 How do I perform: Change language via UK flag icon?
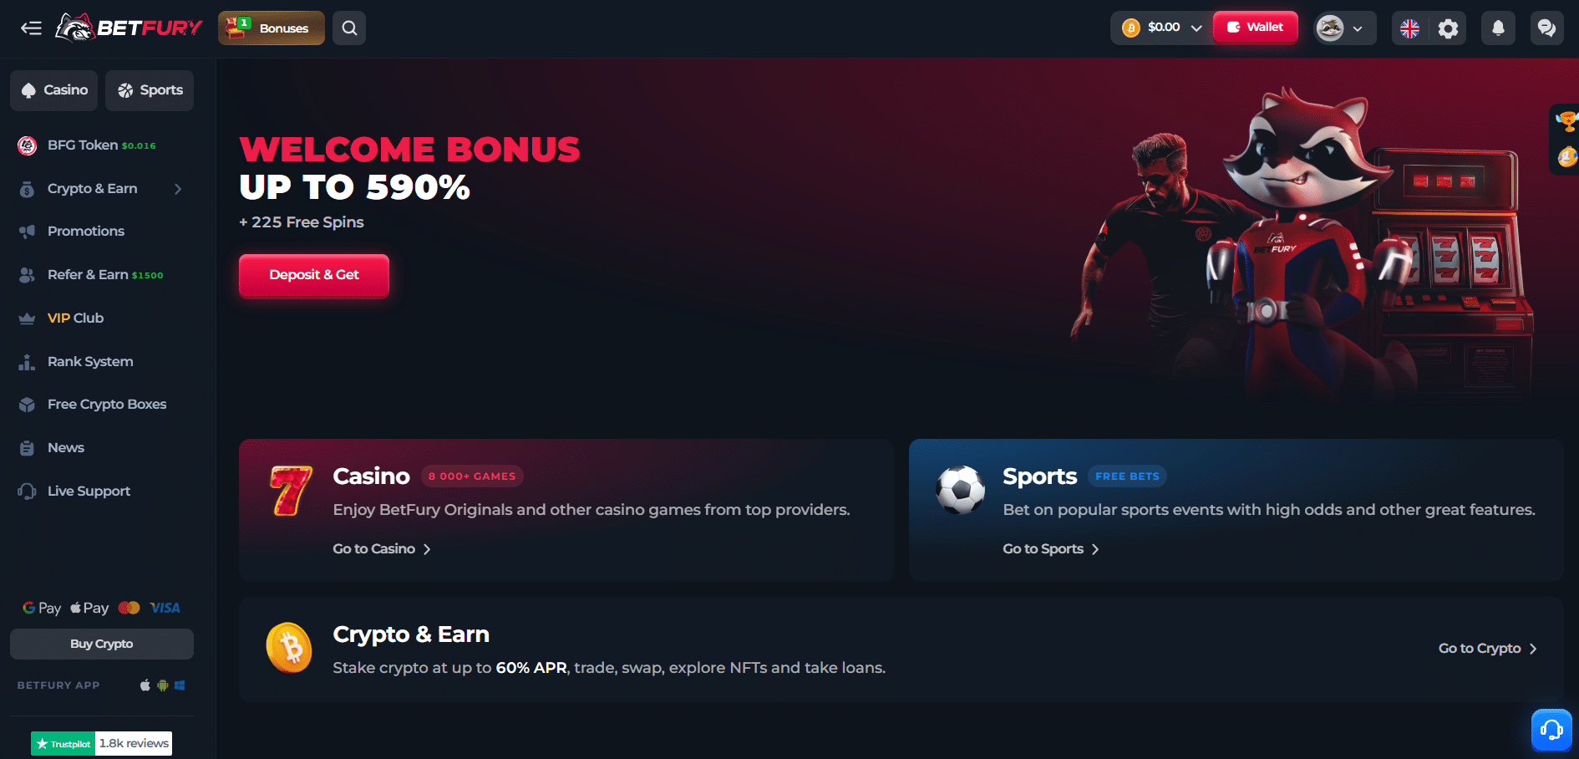point(1409,28)
